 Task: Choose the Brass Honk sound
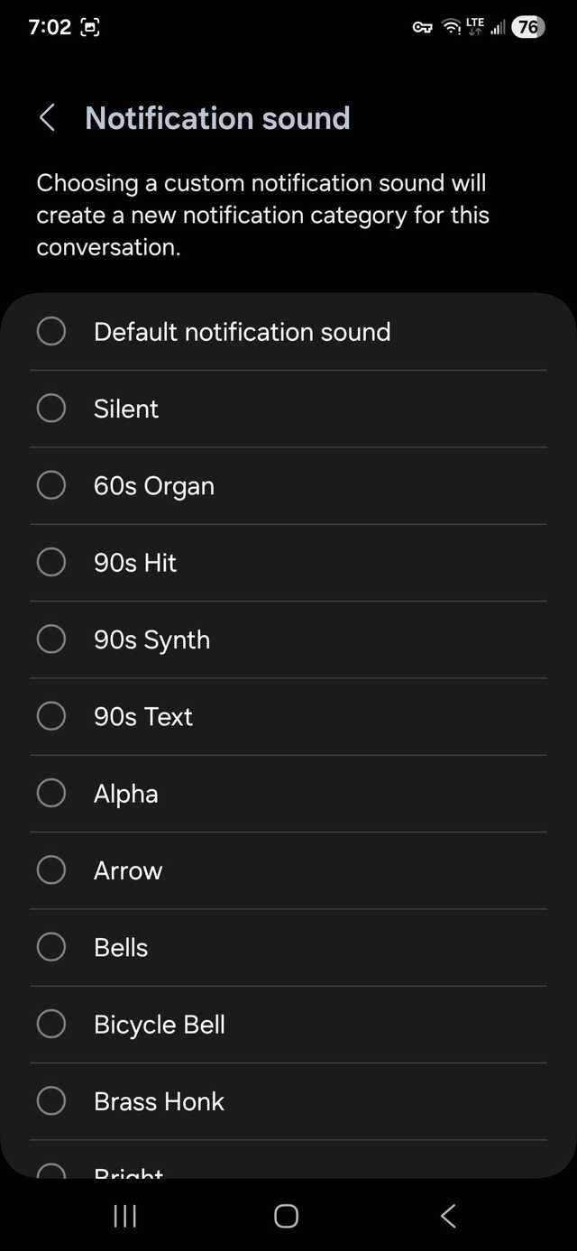tap(51, 1101)
